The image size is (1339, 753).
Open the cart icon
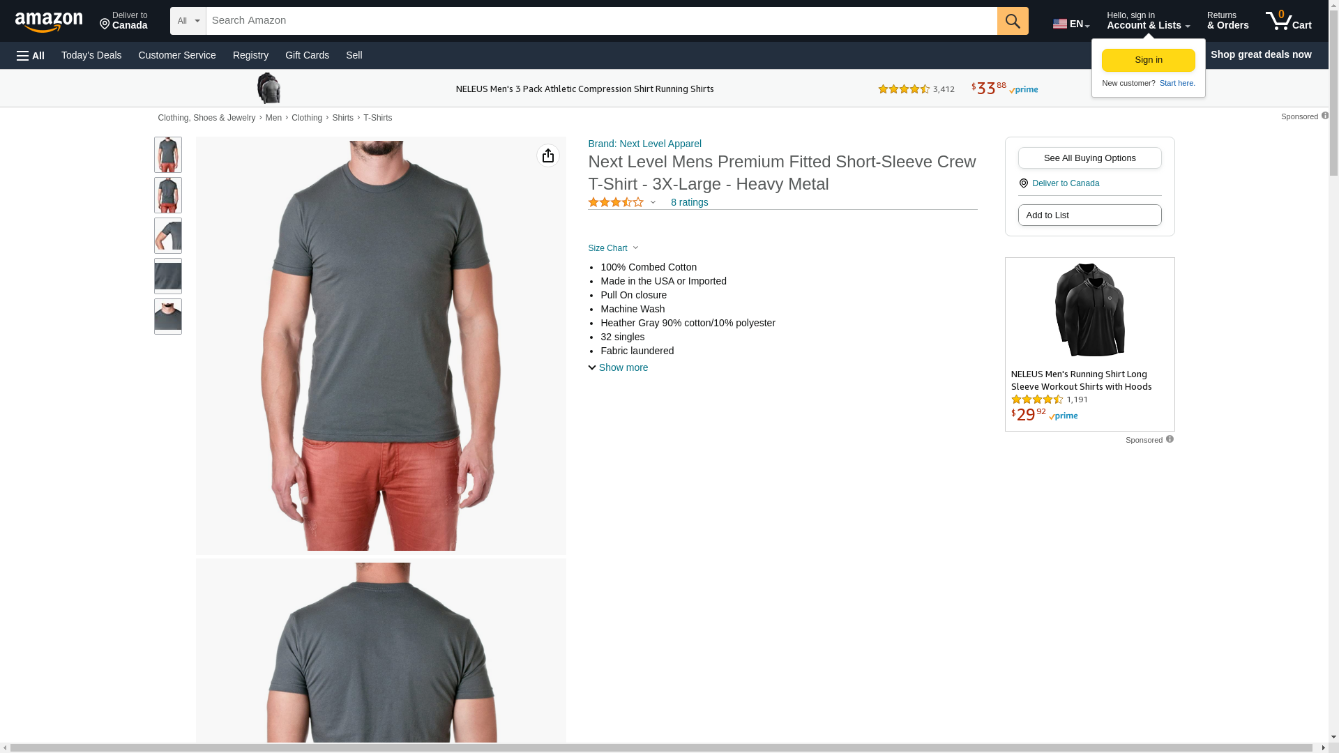[x=1289, y=21]
